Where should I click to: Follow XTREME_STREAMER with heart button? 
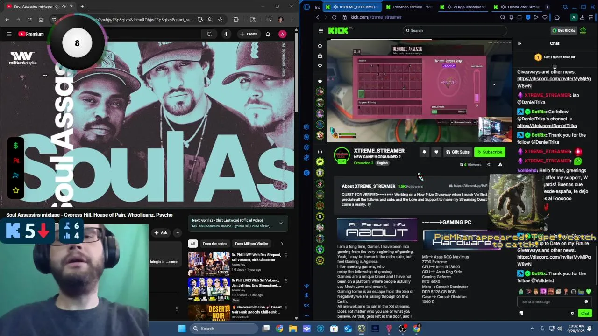click(436, 152)
